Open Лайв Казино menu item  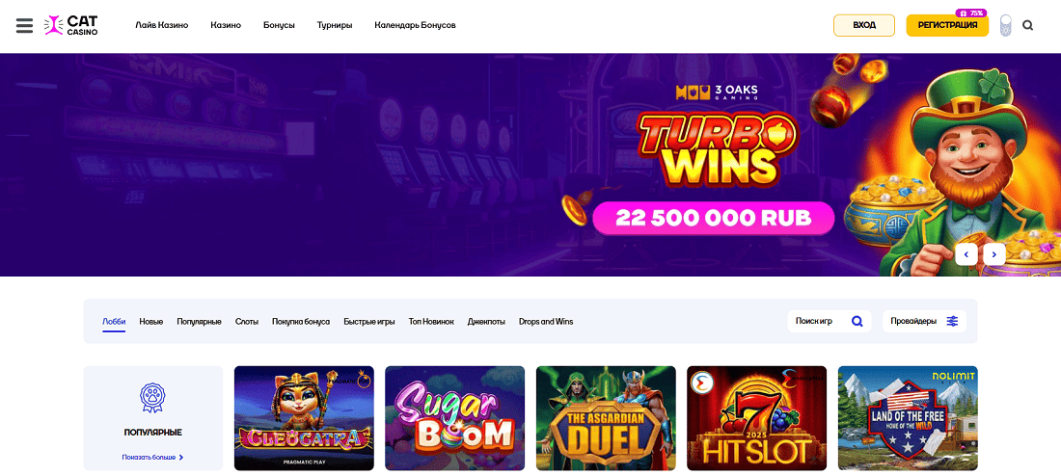tap(162, 25)
